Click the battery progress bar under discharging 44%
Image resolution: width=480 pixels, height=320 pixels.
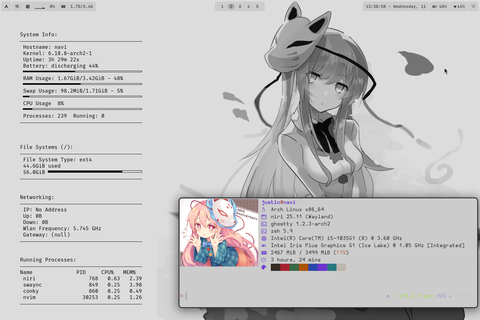coord(82,71)
